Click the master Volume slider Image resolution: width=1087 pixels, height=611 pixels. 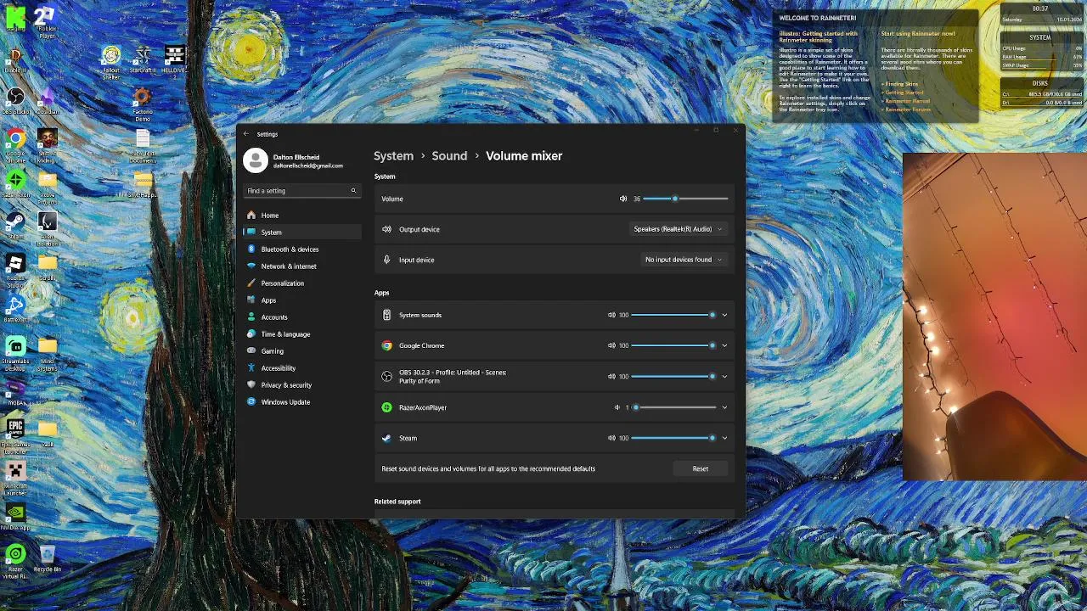click(x=685, y=199)
